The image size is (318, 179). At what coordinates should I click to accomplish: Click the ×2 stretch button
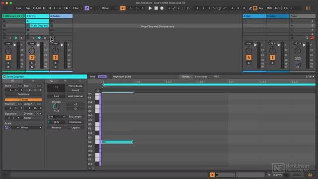(75, 104)
